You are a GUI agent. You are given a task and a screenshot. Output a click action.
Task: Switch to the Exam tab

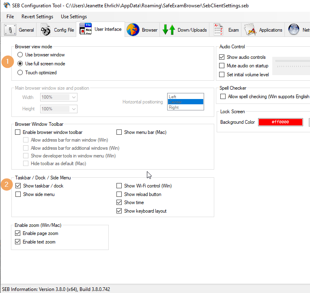point(225,30)
